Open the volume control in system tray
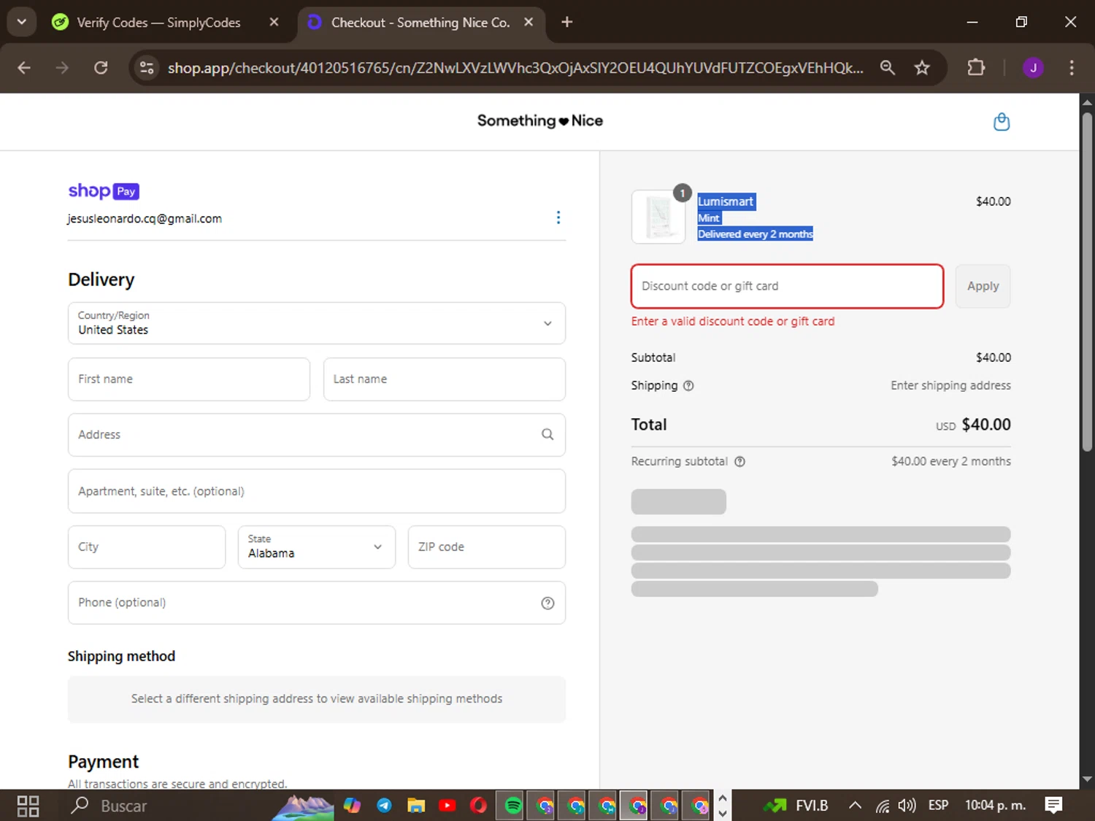The width and height of the screenshot is (1095, 821). click(x=907, y=806)
